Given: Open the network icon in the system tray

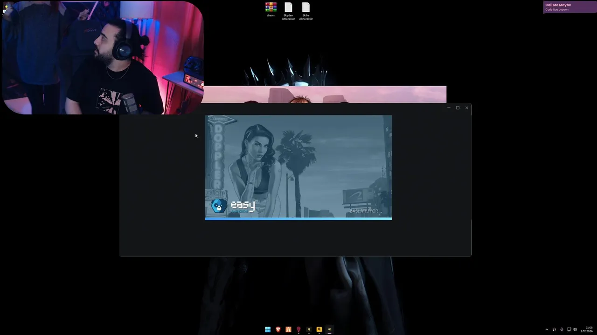Looking at the screenshot, I should coord(569,329).
